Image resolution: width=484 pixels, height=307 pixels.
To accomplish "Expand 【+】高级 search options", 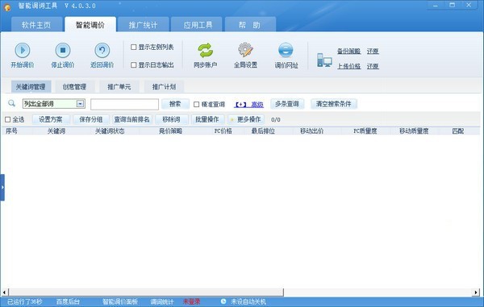I will pyautogui.click(x=248, y=105).
